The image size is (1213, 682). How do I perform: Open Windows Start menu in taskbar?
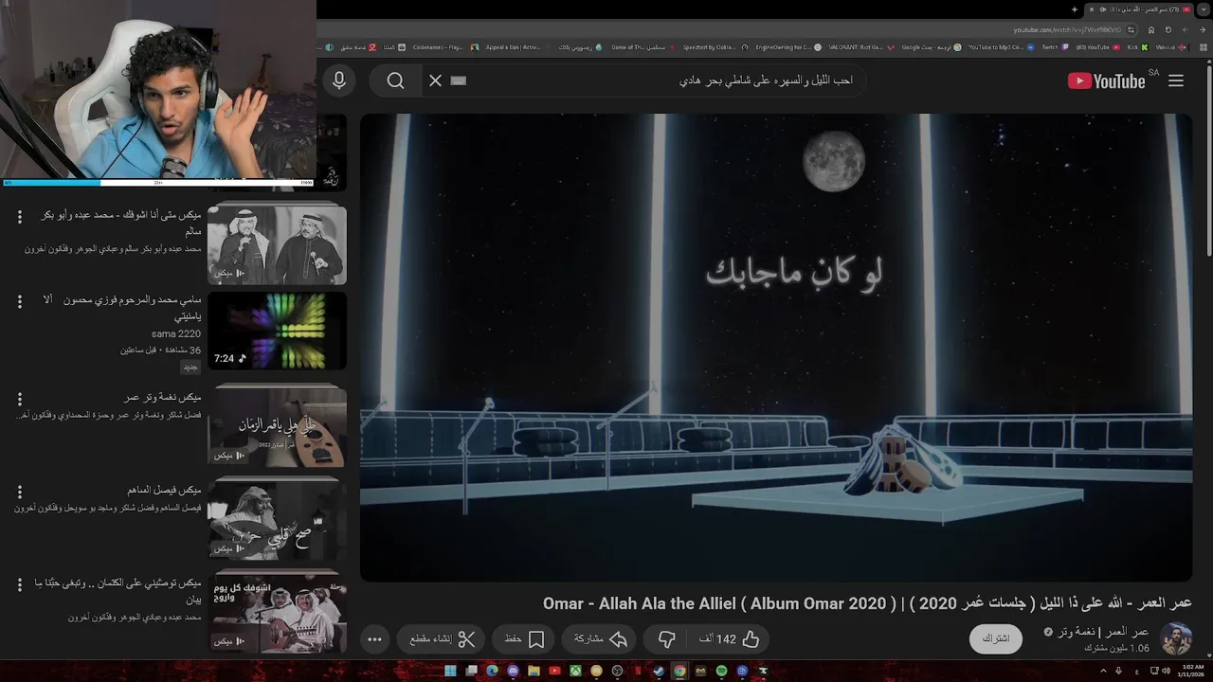450,671
